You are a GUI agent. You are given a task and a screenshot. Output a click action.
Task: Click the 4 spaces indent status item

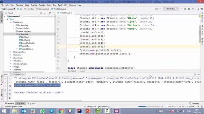click(191, 107)
